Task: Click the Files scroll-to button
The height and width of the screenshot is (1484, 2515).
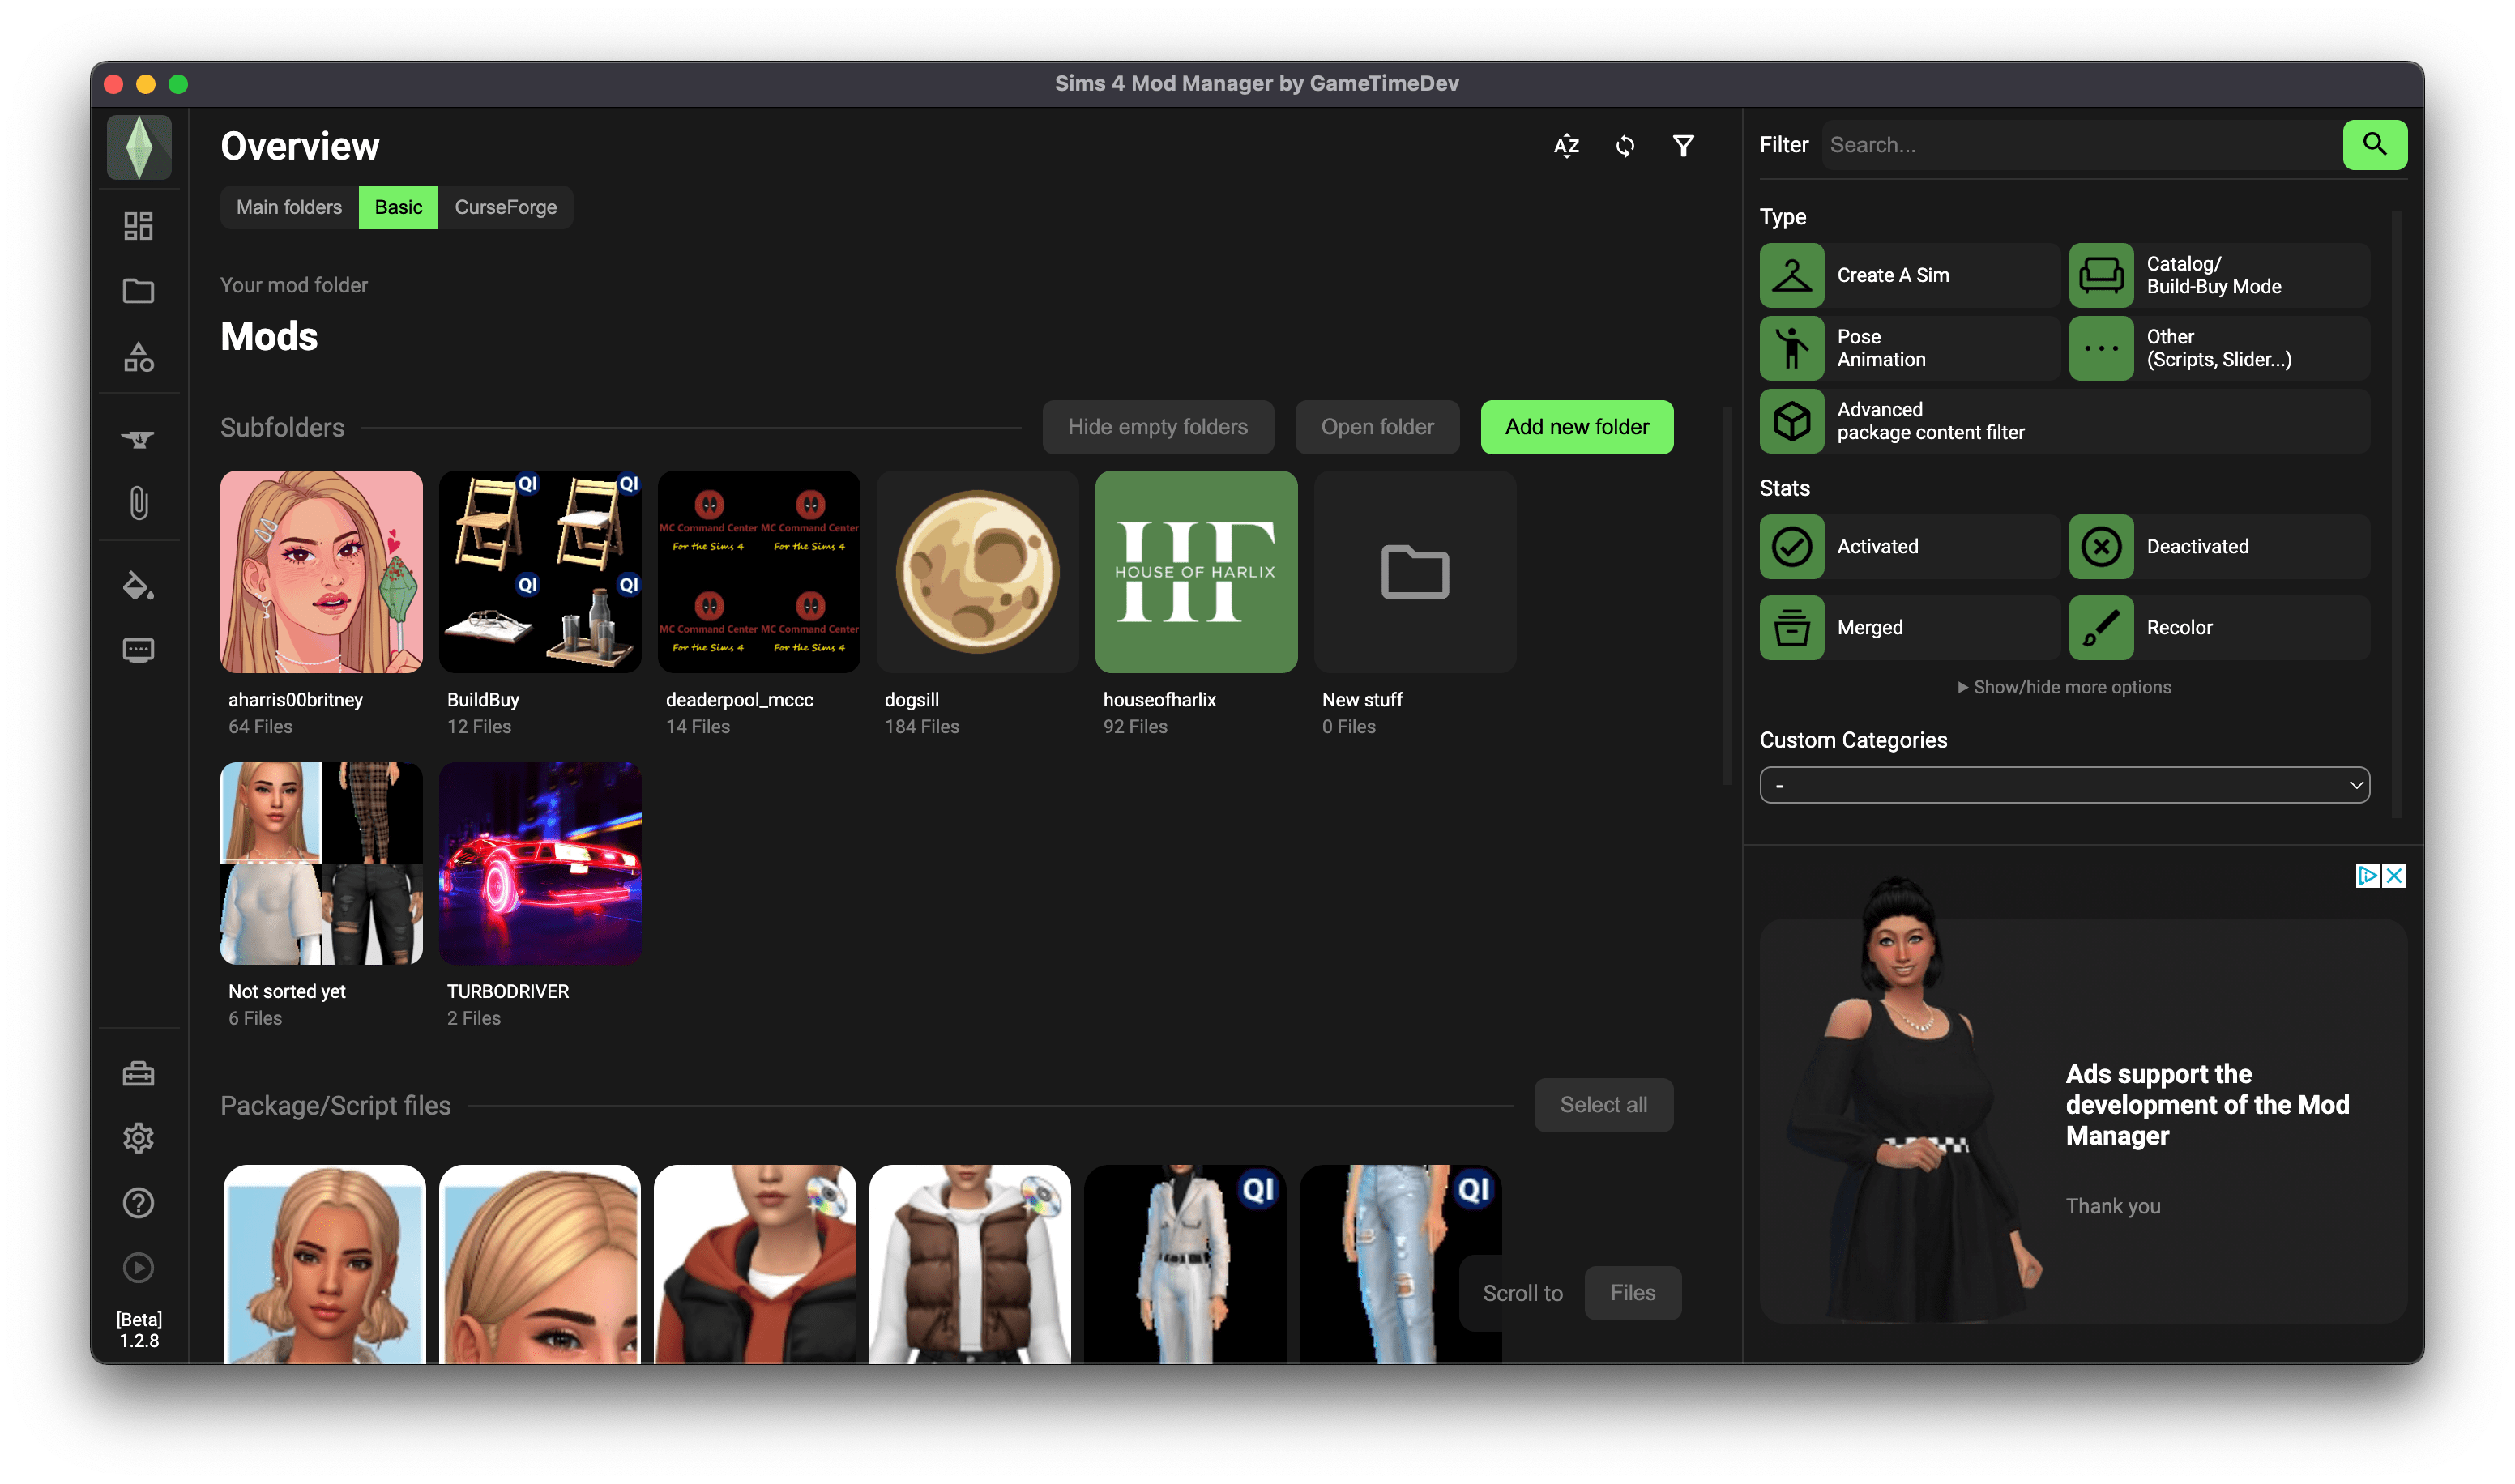Action: coord(1632,1293)
